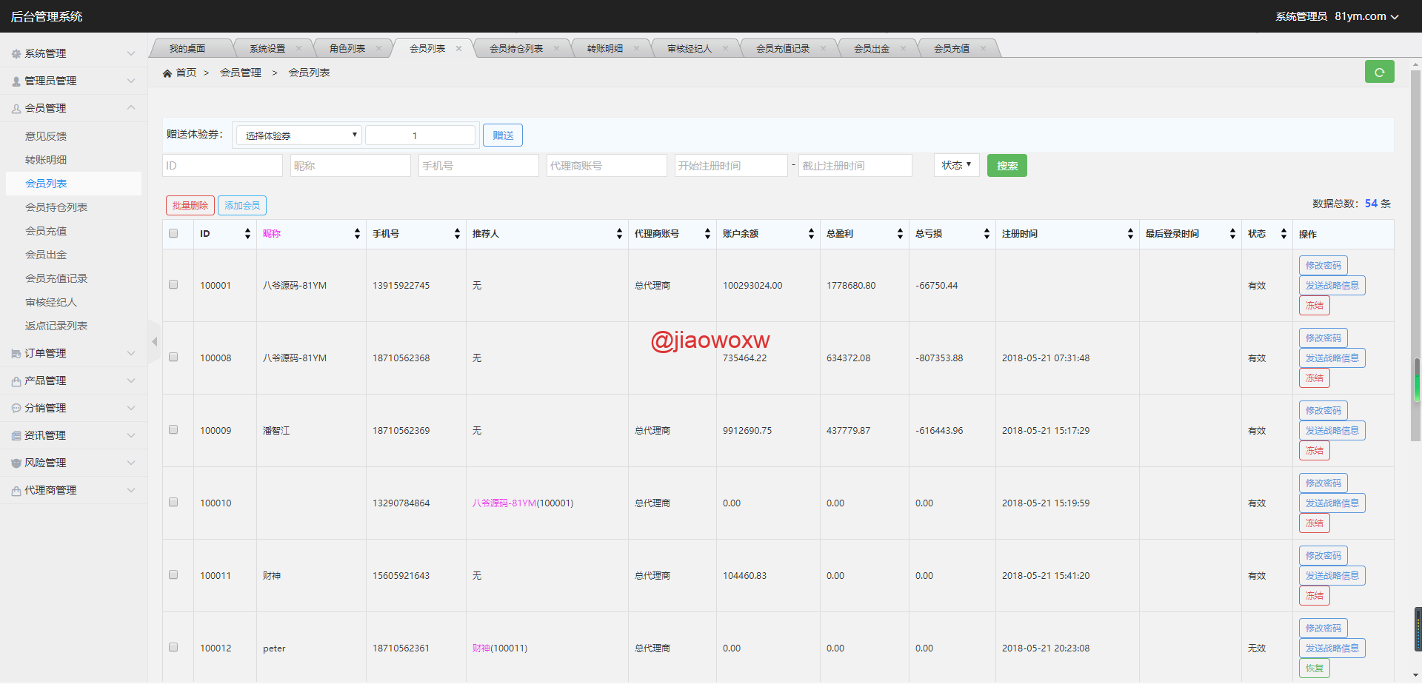Sort by the 手机号 column arrows
The image size is (1422, 684).
pyautogui.click(x=457, y=234)
